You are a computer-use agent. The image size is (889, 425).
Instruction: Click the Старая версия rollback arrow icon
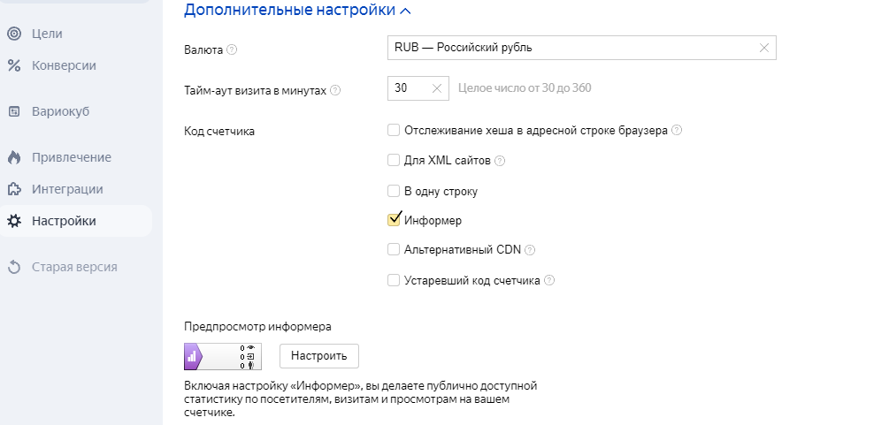tap(13, 267)
